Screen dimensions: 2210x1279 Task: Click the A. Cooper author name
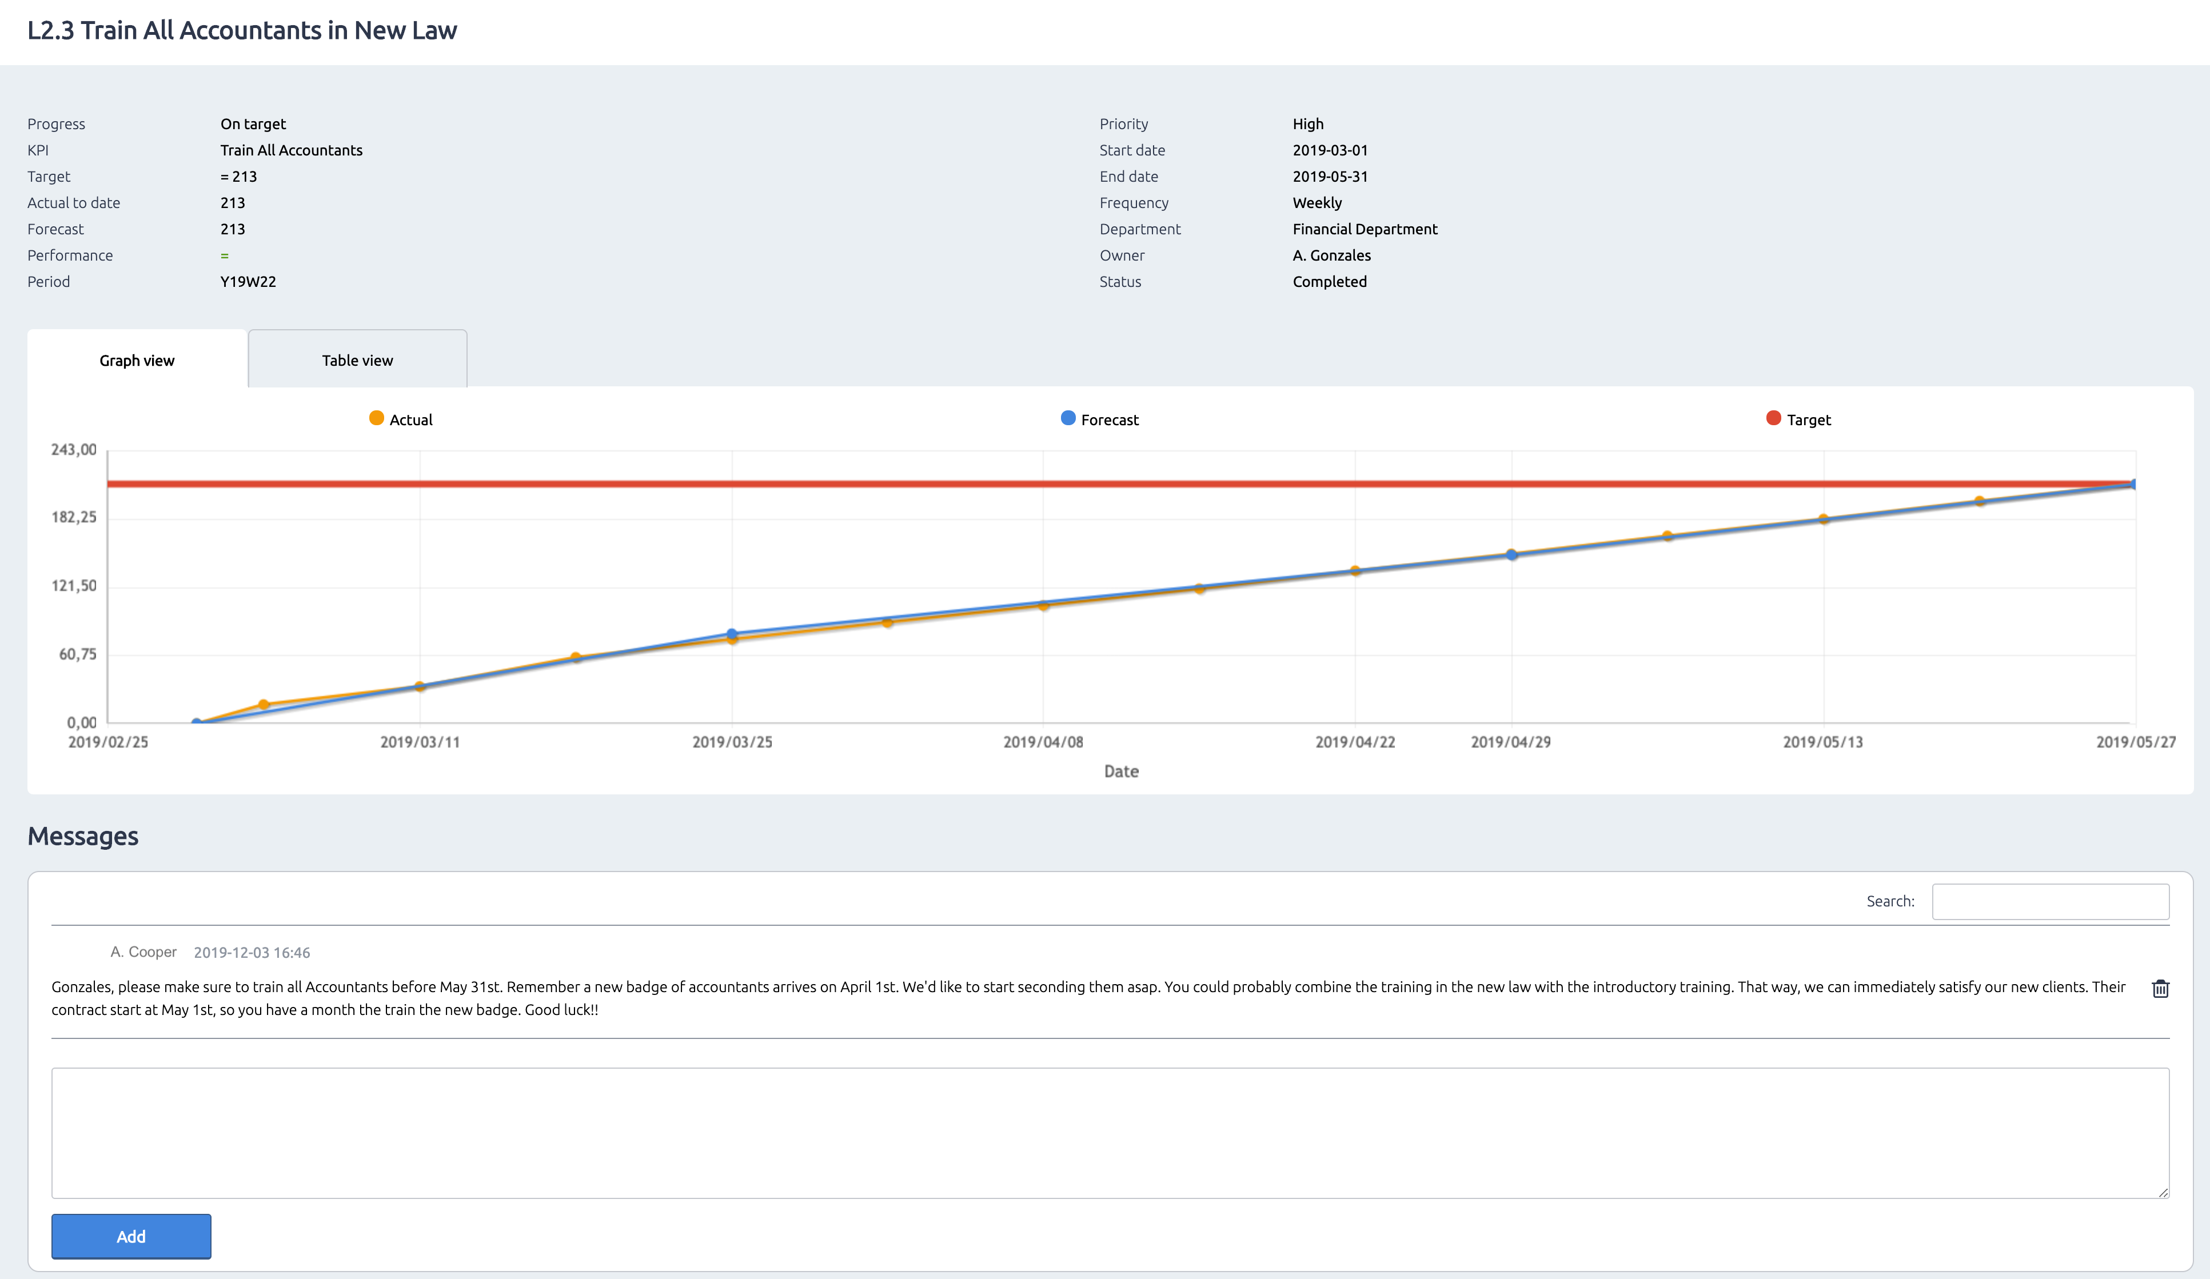[144, 952]
